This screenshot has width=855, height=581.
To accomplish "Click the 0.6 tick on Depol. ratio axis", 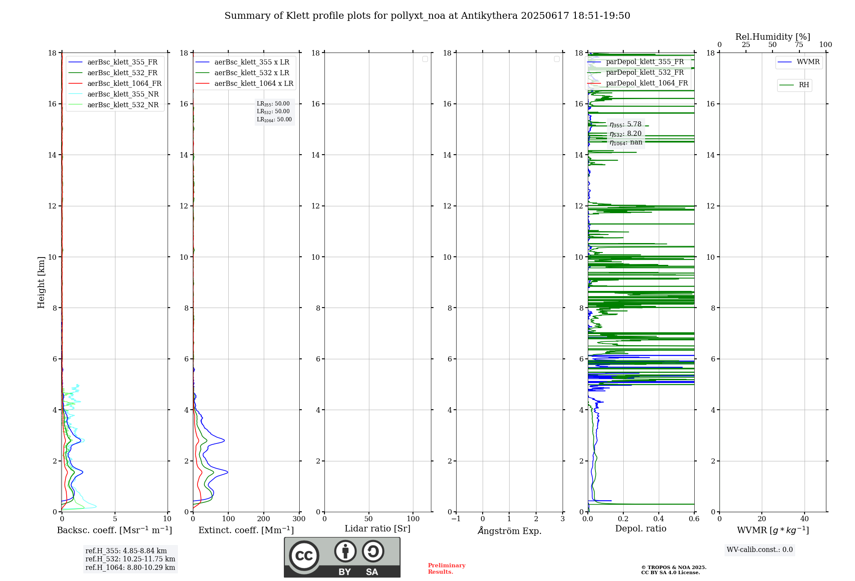I will (694, 519).
